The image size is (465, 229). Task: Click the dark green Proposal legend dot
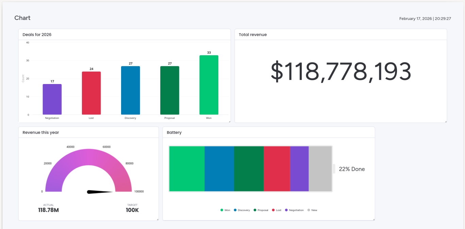[x=255, y=210]
